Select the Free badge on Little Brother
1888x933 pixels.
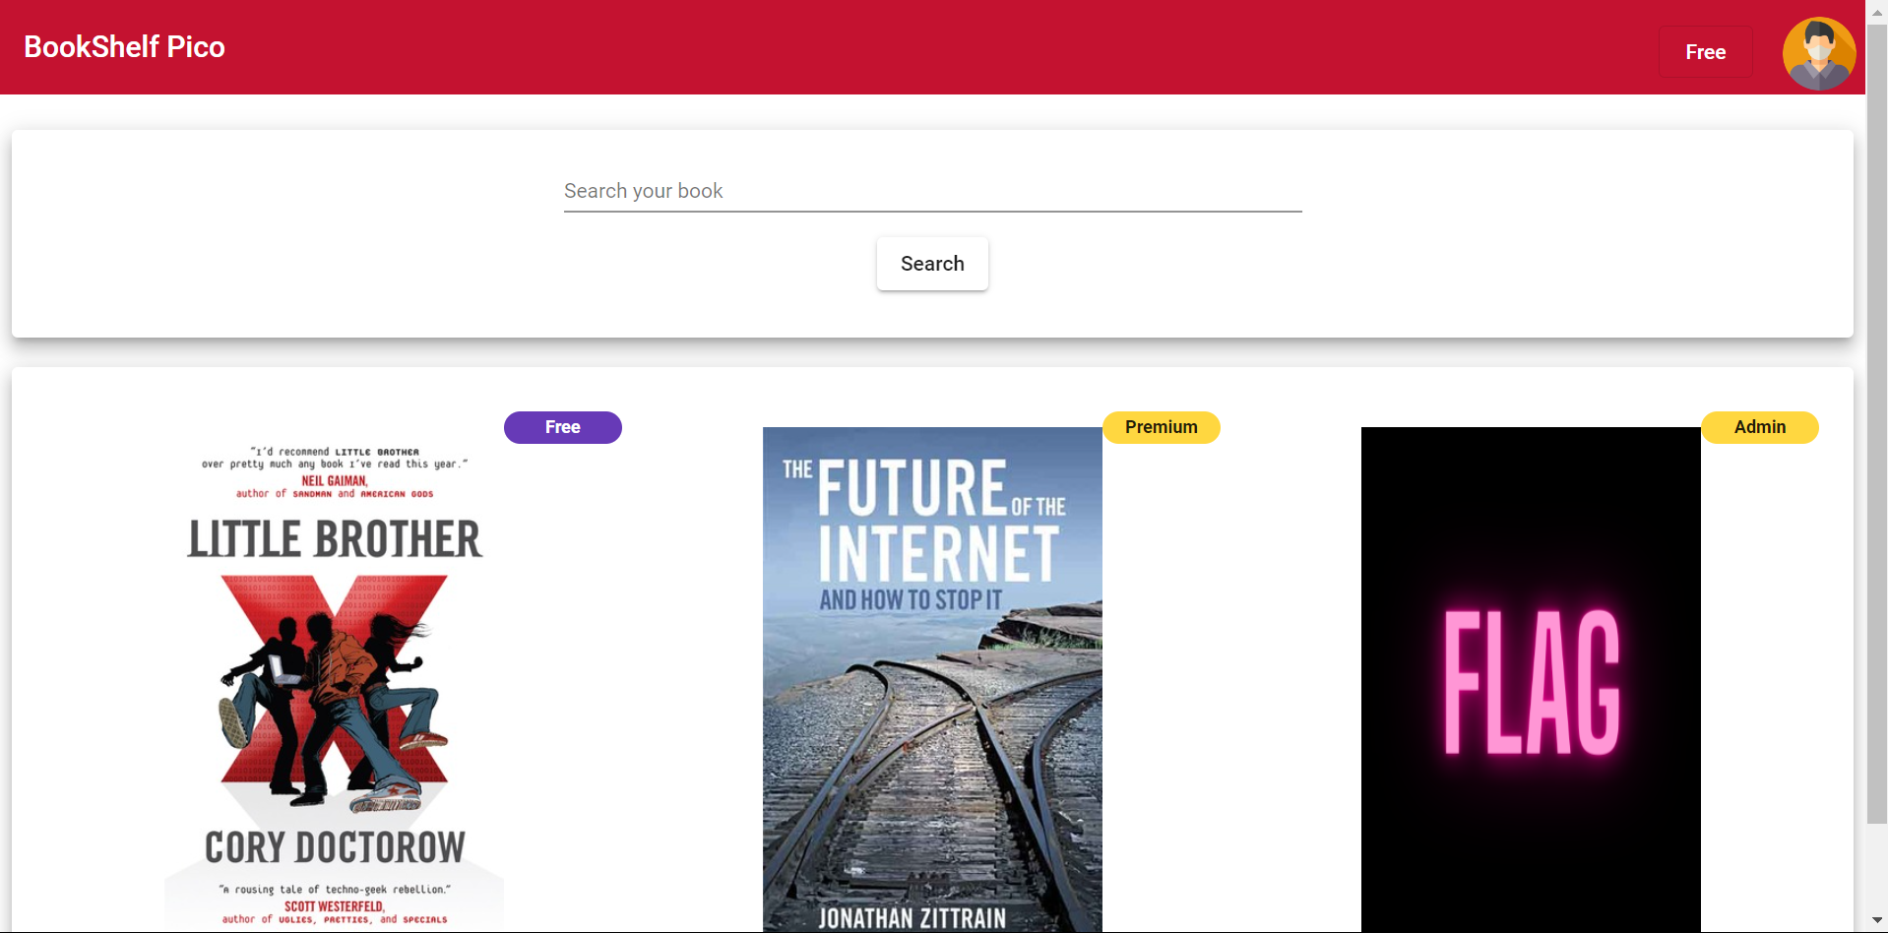pos(562,426)
